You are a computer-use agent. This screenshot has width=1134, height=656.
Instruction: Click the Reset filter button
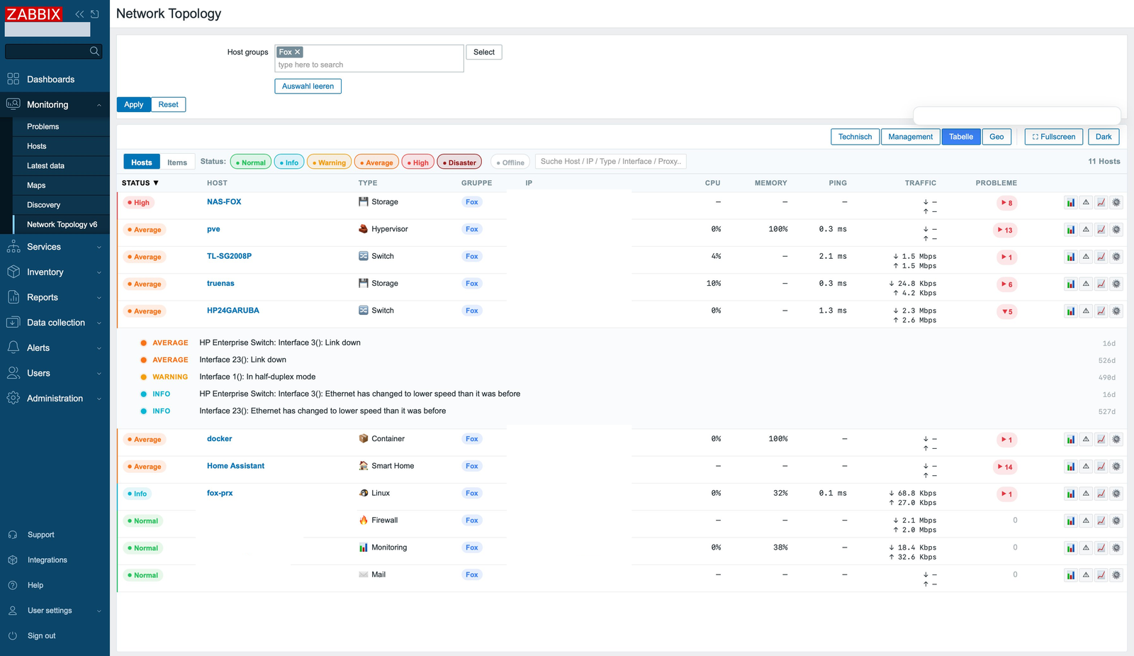169,104
